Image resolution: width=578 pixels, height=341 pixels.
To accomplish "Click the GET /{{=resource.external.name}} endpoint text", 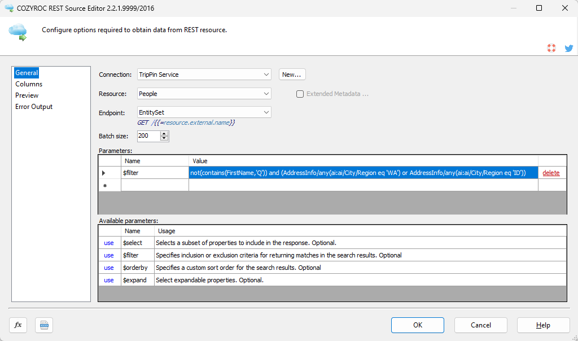I will [186, 123].
